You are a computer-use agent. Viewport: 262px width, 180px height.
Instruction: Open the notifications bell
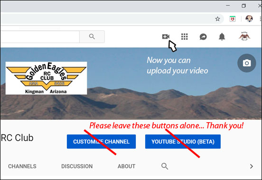pyautogui.click(x=222, y=36)
